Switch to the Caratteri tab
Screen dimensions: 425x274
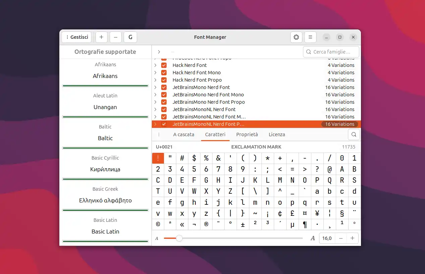pos(215,134)
